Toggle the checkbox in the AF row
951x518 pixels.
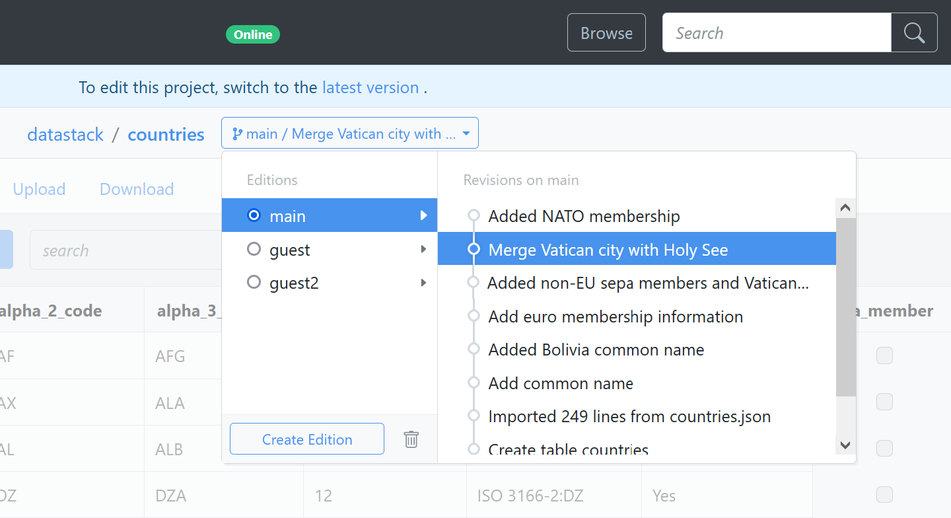[x=884, y=356]
